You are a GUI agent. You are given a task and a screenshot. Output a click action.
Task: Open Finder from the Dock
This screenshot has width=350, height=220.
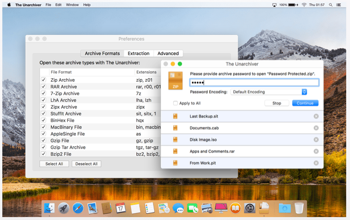[49, 208]
